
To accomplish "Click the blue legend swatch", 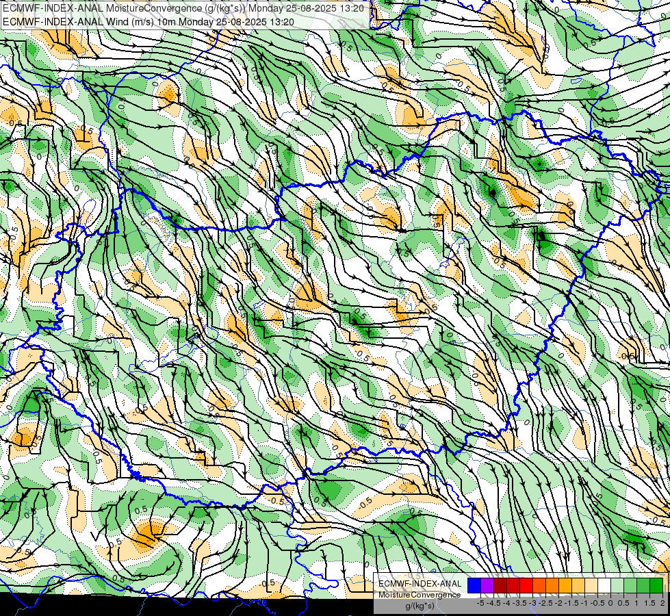I will tap(474, 586).
